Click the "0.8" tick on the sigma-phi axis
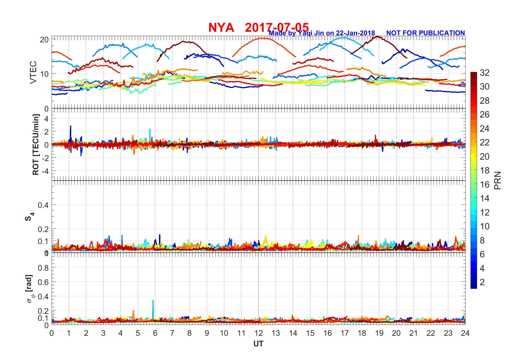 [43, 268]
